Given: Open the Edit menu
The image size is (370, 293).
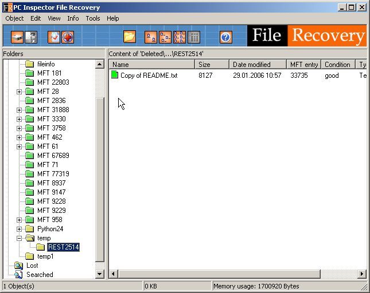Looking at the screenshot, I should pos(36,18).
